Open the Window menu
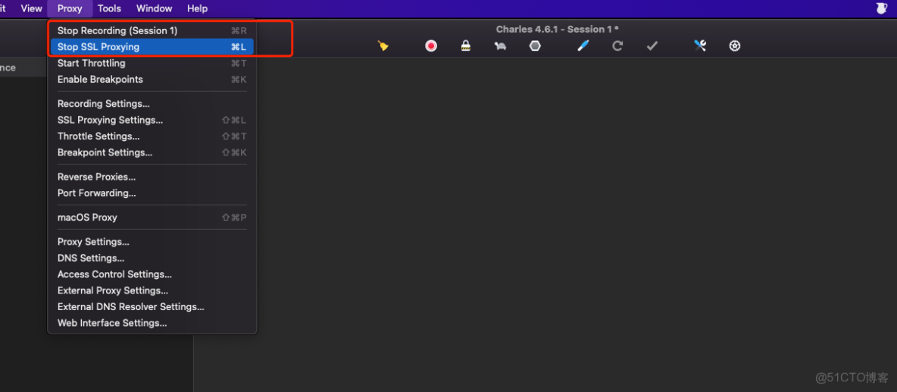 click(x=154, y=8)
